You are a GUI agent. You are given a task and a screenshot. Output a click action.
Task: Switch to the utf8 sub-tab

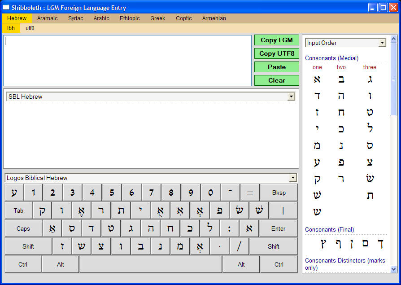pyautogui.click(x=30, y=28)
